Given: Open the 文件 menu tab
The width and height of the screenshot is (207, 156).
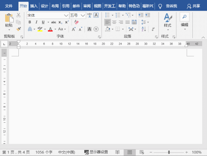Looking at the screenshot, I should (x=9, y=6).
